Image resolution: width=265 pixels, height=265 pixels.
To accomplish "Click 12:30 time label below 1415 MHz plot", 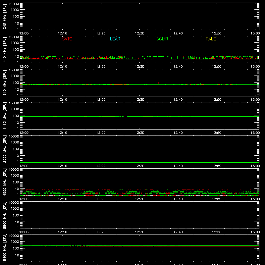I will tap(139, 133).
